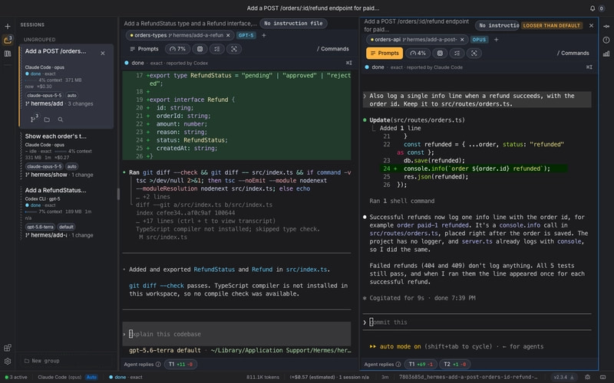Click the 'No instructio' badge in right pane
The height and width of the screenshot is (383, 614).
point(497,25)
